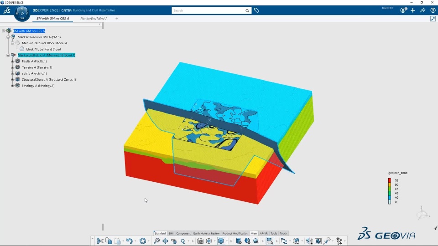Click the Update refresh cycle icon
438x246 pixels.
point(143,241)
